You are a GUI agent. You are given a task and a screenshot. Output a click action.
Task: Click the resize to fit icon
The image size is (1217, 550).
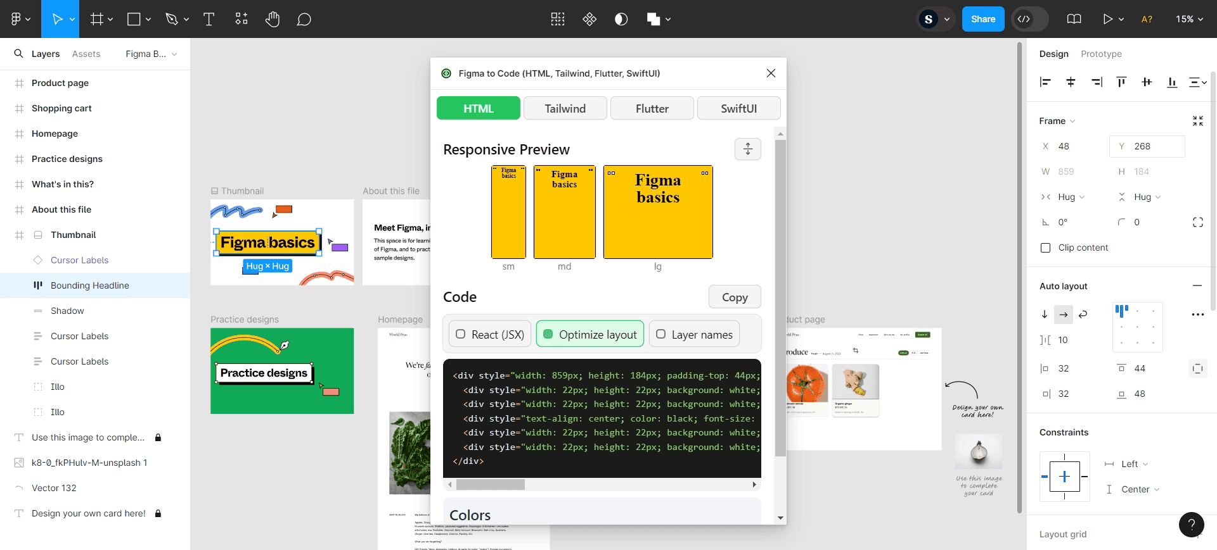[x=1197, y=121]
